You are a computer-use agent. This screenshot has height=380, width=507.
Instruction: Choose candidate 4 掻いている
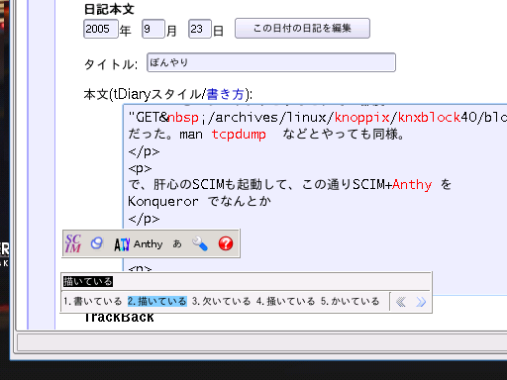(x=286, y=301)
